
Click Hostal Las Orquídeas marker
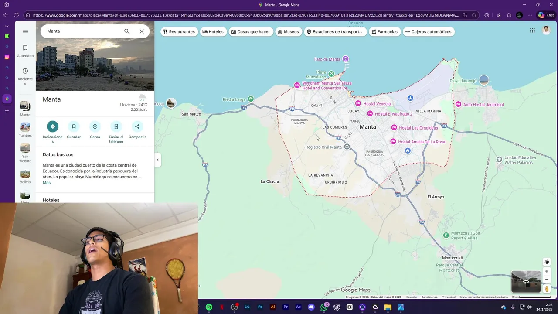pos(394,127)
